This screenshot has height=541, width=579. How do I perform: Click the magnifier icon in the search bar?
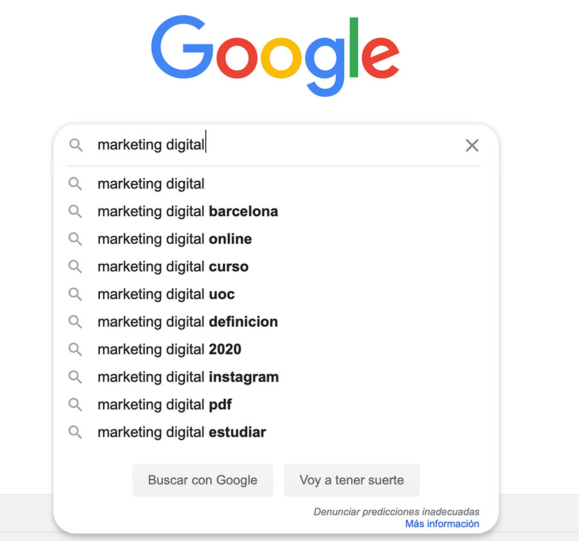tap(75, 145)
